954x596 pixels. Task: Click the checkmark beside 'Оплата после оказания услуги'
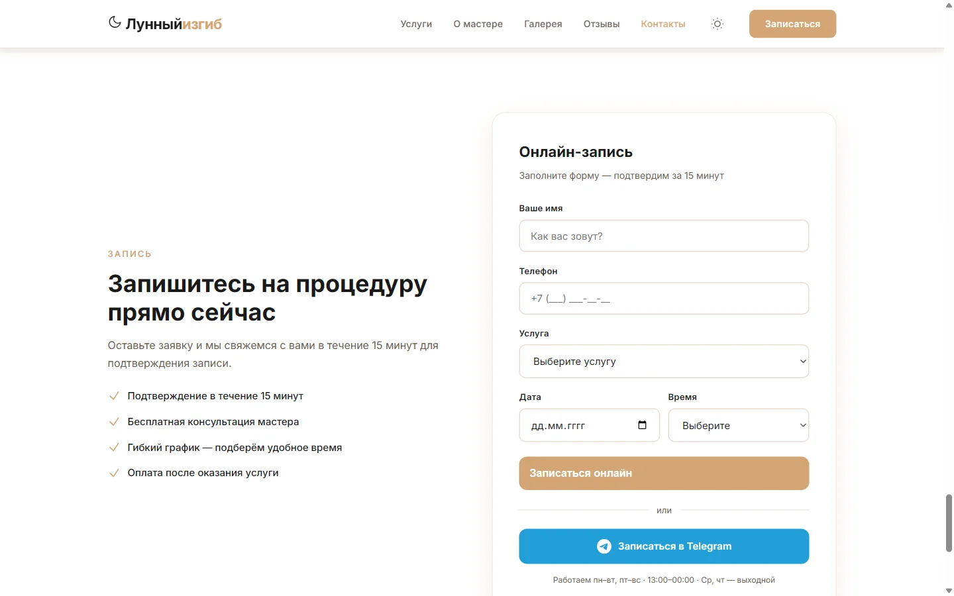[114, 473]
